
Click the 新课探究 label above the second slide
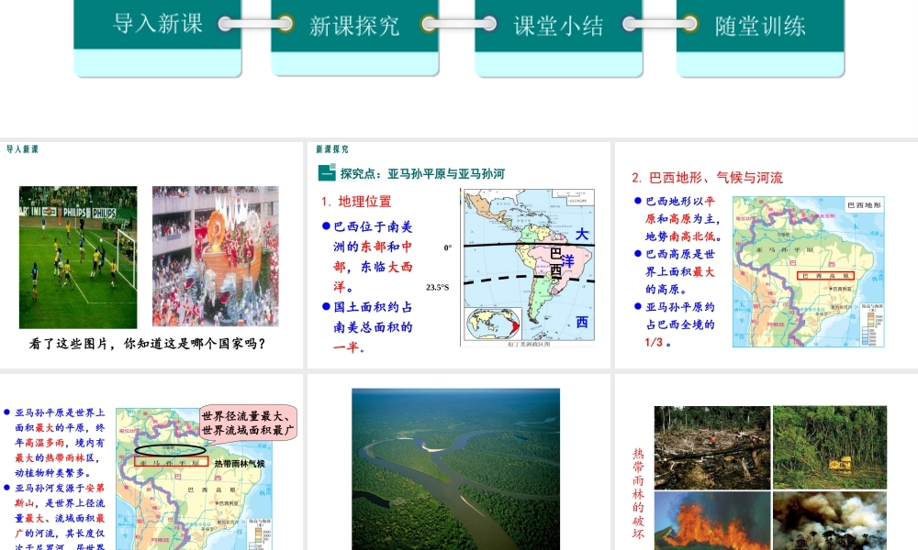[x=332, y=149]
